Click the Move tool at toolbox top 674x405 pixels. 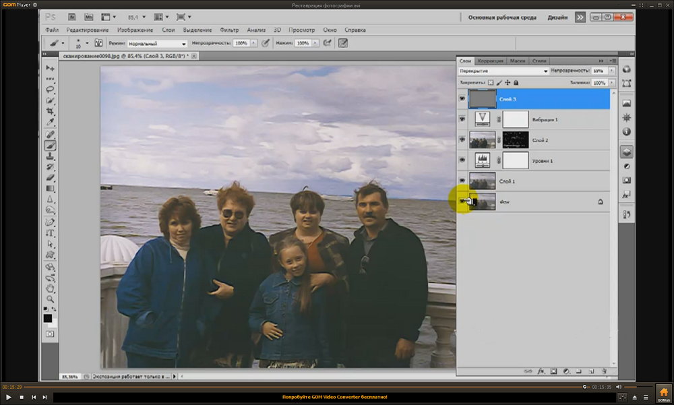click(x=50, y=68)
